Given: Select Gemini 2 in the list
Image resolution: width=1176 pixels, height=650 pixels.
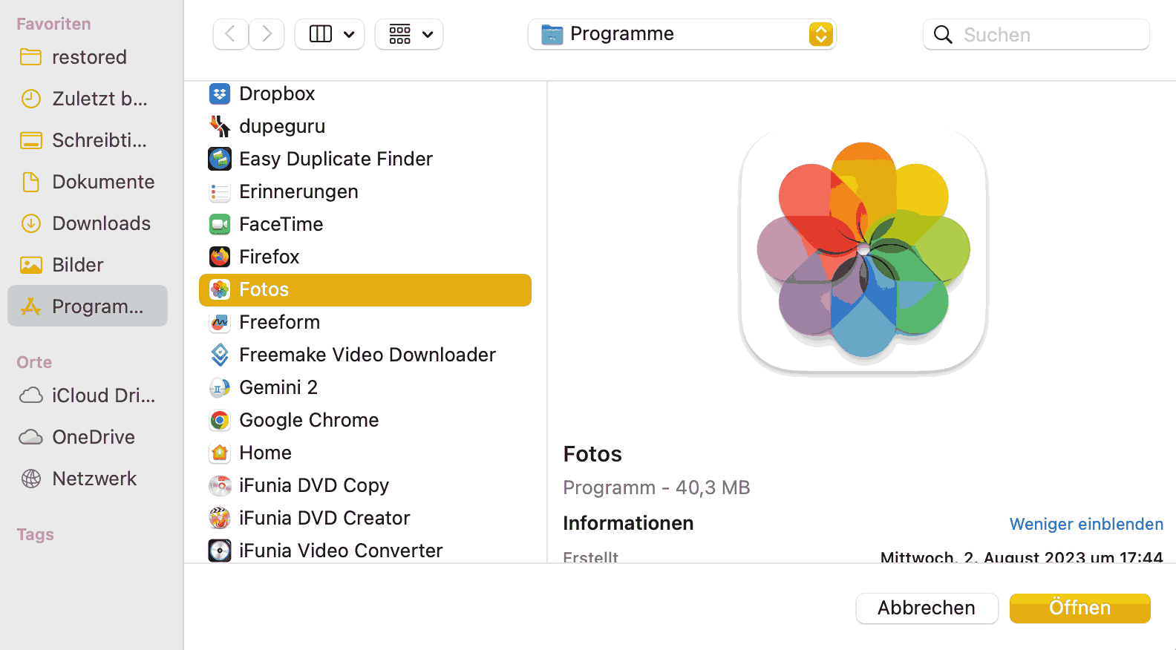Looking at the screenshot, I should pos(278,387).
